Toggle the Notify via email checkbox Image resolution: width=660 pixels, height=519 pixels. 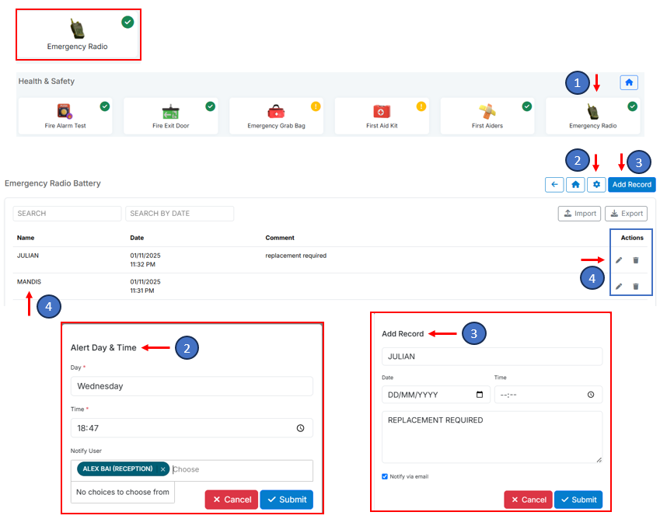(386, 476)
